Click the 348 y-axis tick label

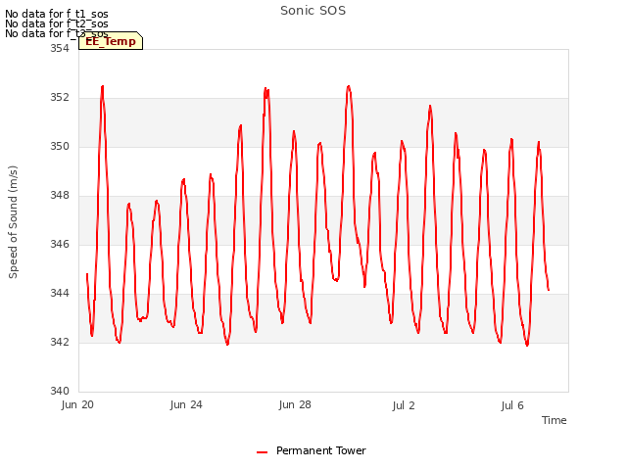pyautogui.click(x=60, y=196)
